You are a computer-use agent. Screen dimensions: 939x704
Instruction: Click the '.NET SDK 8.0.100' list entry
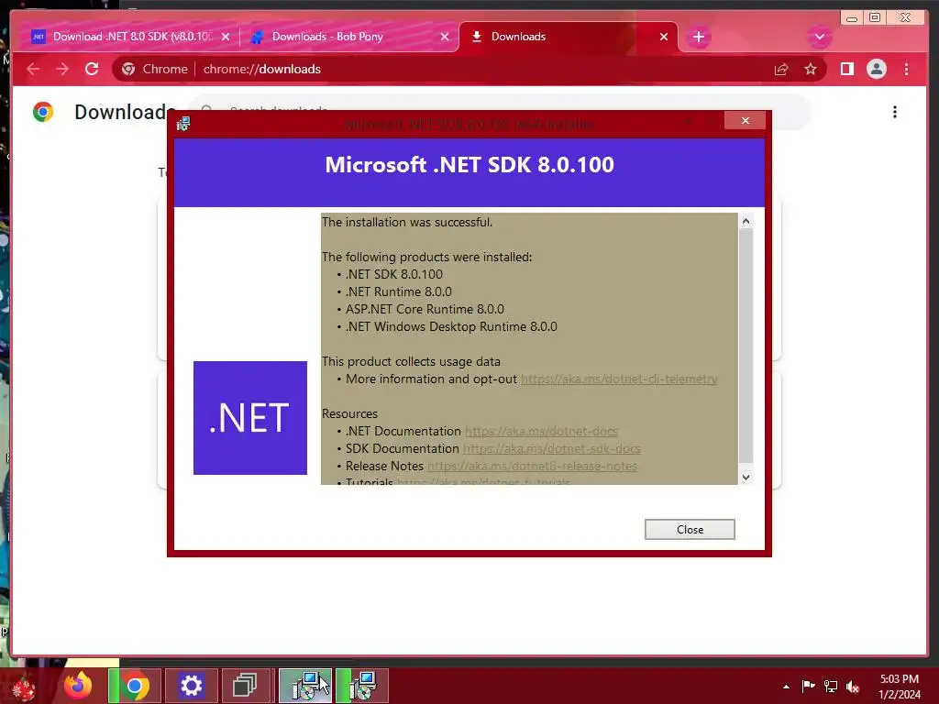click(394, 274)
